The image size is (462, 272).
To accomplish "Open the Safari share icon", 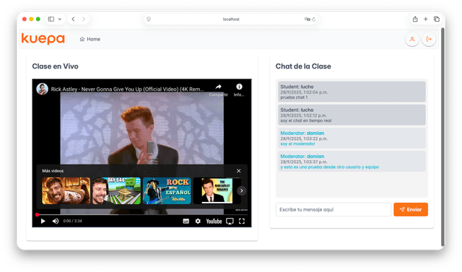I will (x=415, y=19).
